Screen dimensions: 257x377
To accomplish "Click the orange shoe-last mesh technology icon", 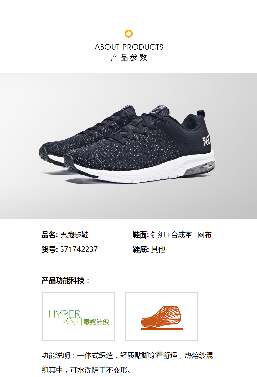I will 161,317.
